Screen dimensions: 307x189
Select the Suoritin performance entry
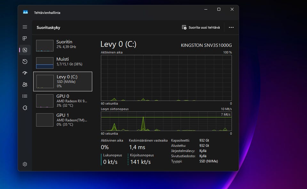[x=63, y=45]
